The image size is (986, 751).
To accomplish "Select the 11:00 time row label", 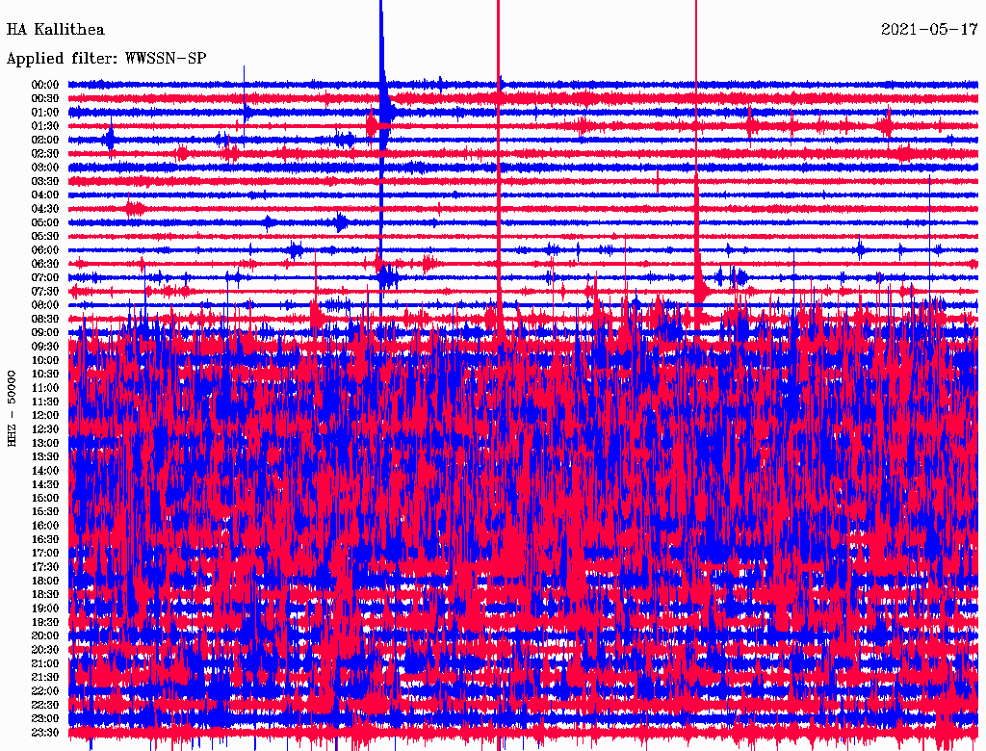I will (x=45, y=388).
